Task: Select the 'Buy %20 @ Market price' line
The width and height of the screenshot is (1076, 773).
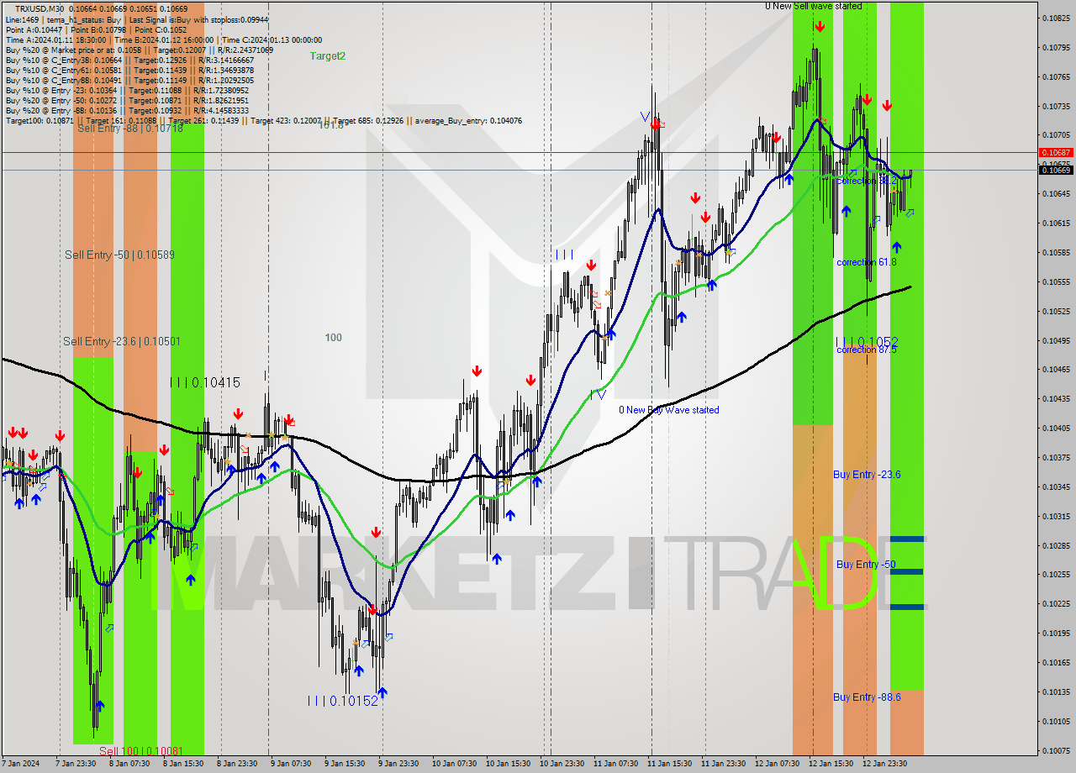Action: [140, 50]
